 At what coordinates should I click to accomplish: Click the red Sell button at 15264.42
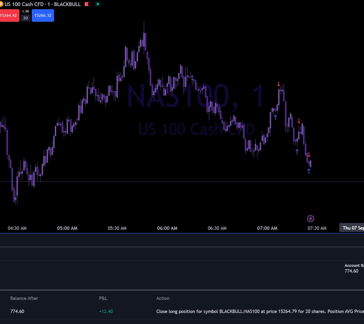[x=9, y=15]
